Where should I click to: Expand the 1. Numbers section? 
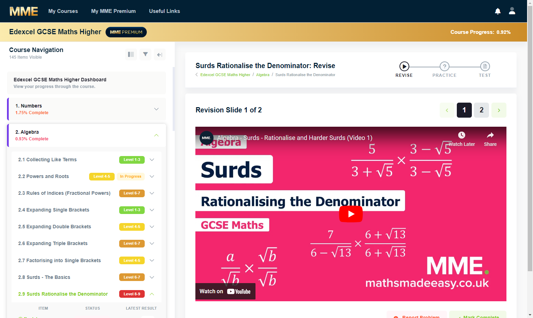156,109
